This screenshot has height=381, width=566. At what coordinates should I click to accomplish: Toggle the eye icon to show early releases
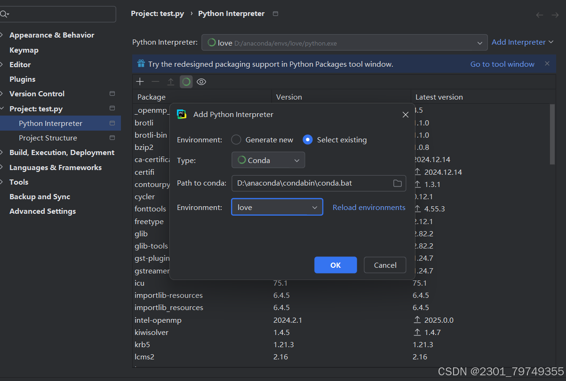pyautogui.click(x=201, y=82)
